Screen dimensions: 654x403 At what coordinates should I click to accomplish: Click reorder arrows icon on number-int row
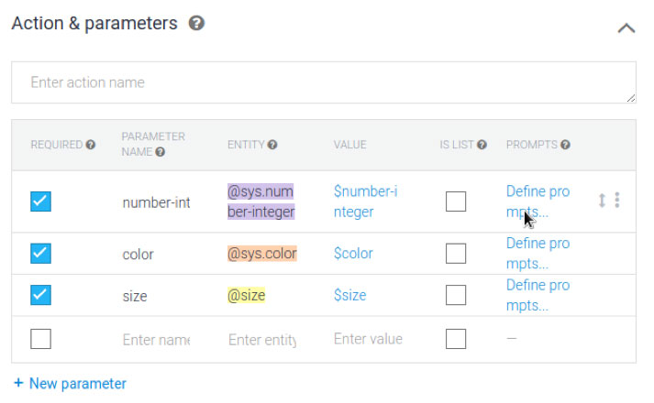pyautogui.click(x=602, y=201)
